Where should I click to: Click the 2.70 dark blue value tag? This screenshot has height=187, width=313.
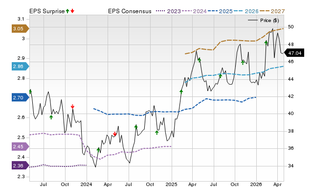tap(21, 97)
